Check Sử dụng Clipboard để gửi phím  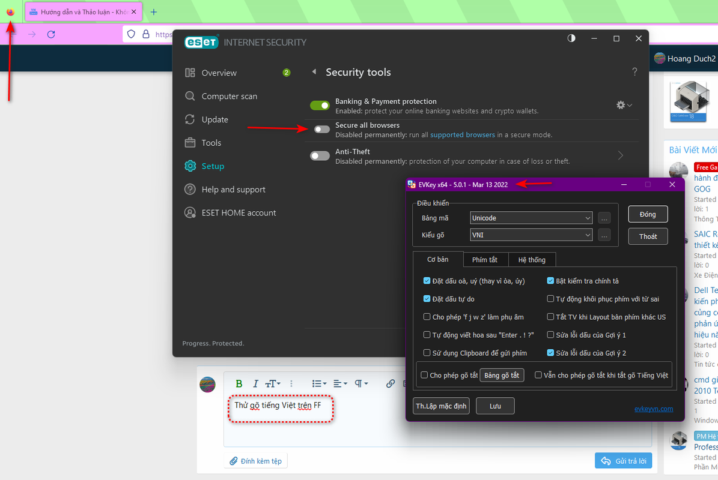click(x=427, y=352)
